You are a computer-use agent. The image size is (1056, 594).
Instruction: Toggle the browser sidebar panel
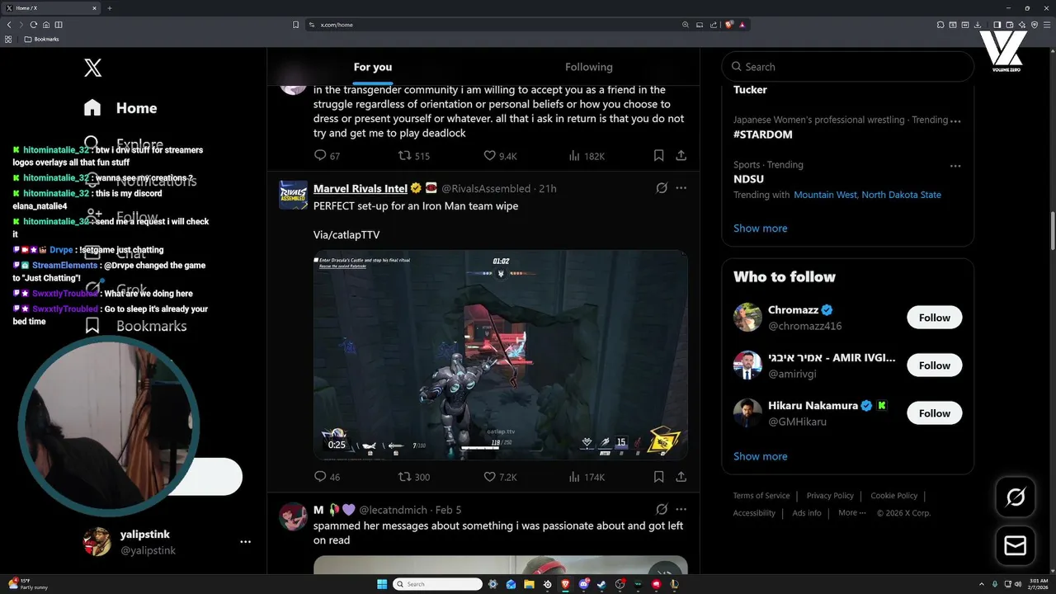(997, 25)
